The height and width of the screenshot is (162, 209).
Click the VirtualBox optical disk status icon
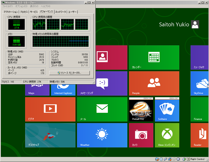click(161, 159)
